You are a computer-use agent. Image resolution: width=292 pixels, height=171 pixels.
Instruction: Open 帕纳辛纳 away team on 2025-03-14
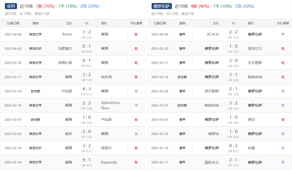[255, 77]
